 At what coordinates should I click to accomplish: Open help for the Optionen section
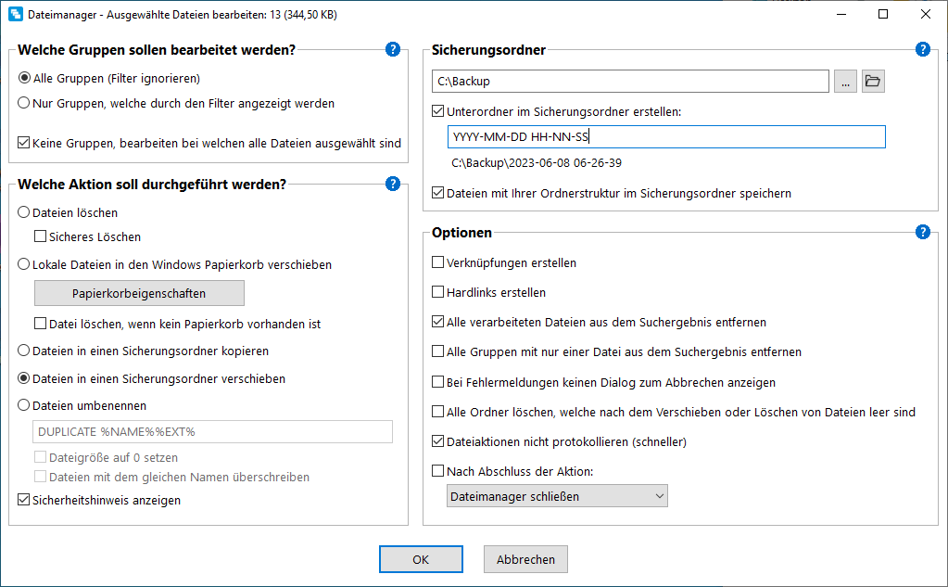coord(922,232)
